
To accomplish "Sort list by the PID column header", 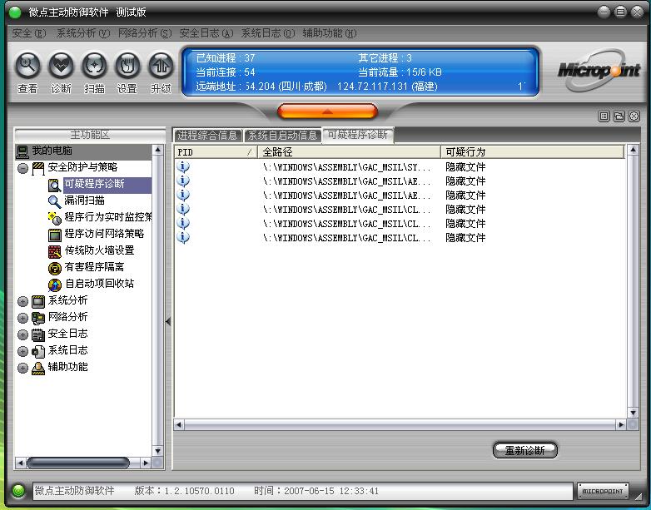I will 216,152.
